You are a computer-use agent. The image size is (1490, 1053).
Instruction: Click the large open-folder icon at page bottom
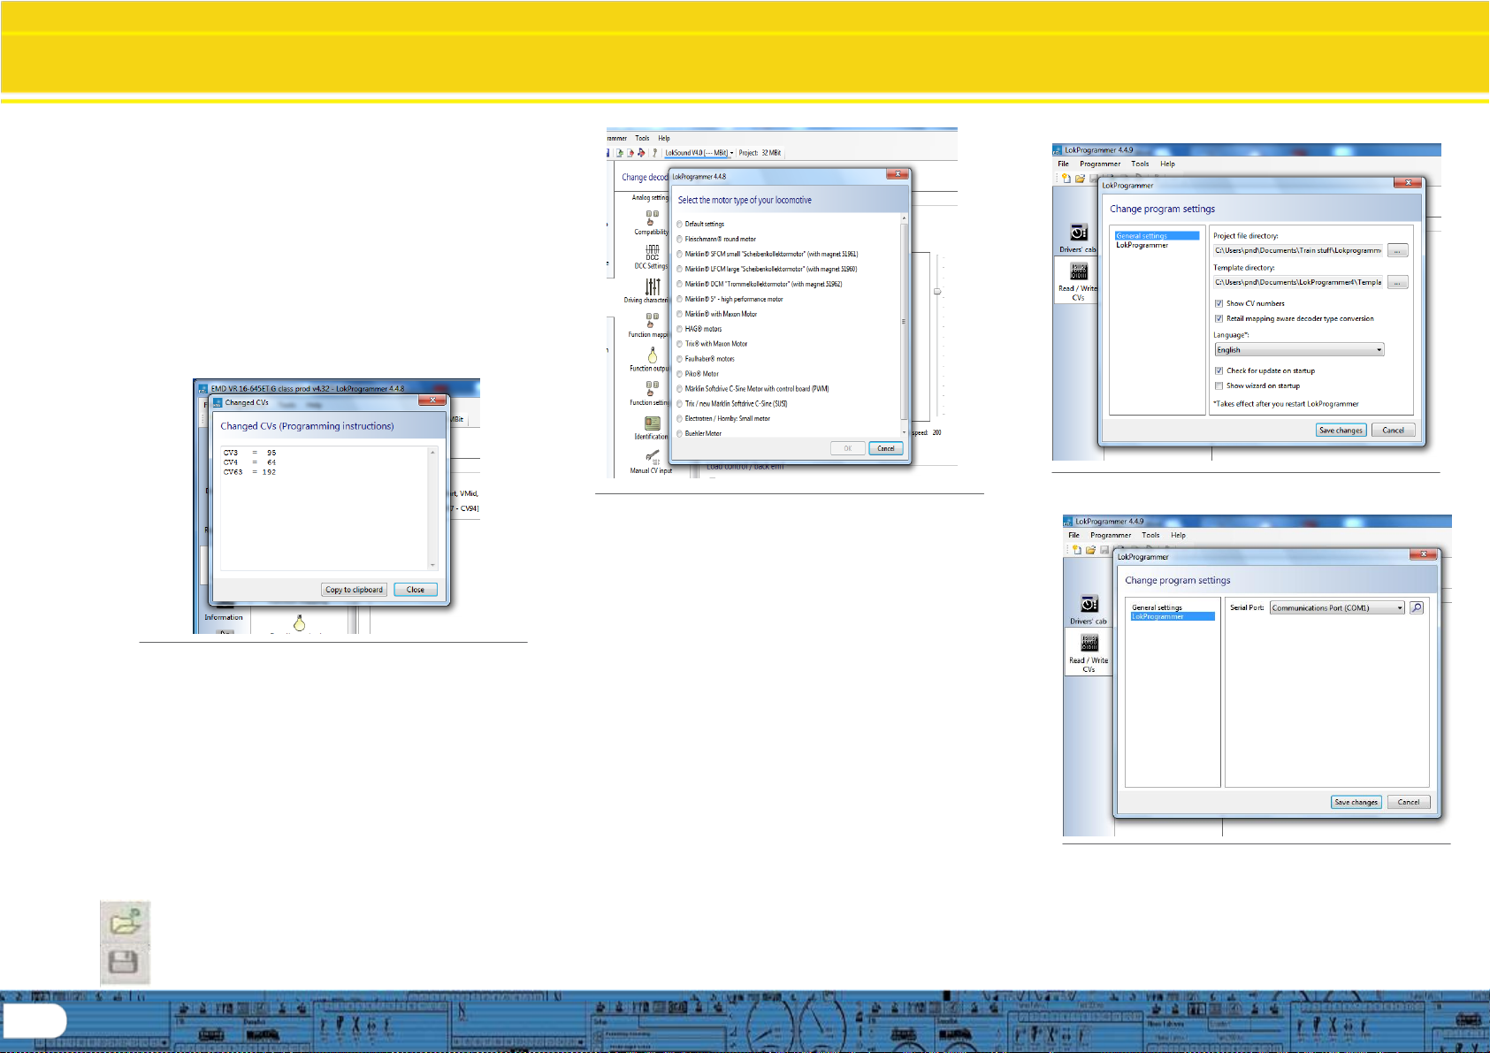coord(125,921)
